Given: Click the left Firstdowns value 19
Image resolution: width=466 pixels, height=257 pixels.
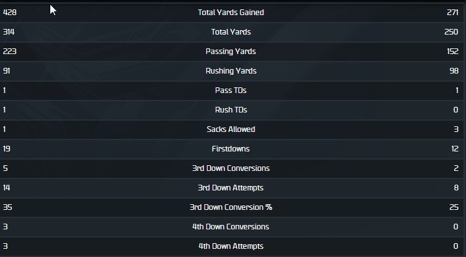Looking at the screenshot, I should (7, 148).
